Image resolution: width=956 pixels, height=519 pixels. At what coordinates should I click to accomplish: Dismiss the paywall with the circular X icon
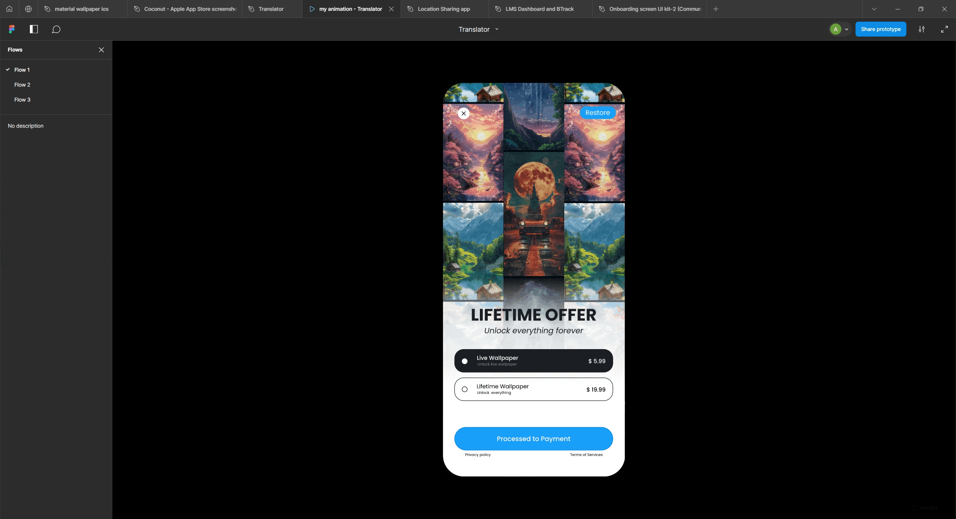coord(463,113)
